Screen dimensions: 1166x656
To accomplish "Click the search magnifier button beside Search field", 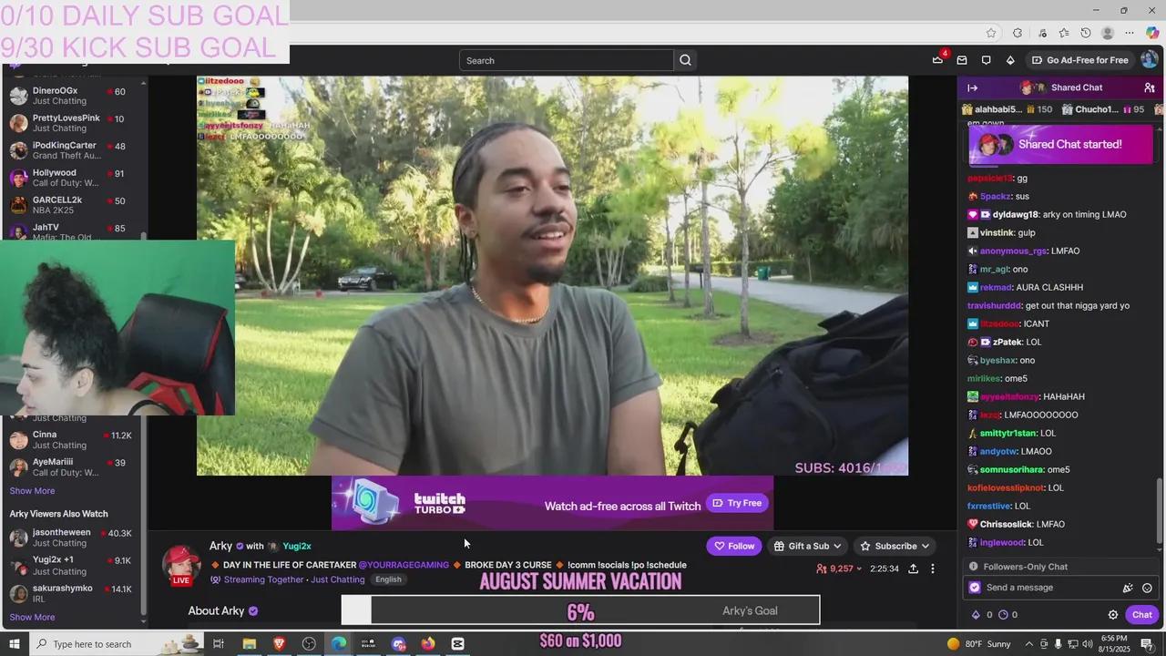I will pos(685,60).
